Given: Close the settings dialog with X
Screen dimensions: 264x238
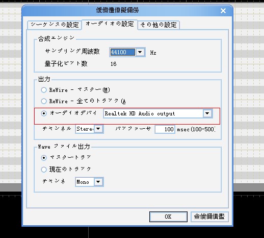Looking at the screenshot, I should click(223, 11).
